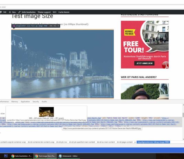The image size is (184, 159).
Task: Open Theme support in admin bar
Action: coord(44,12)
